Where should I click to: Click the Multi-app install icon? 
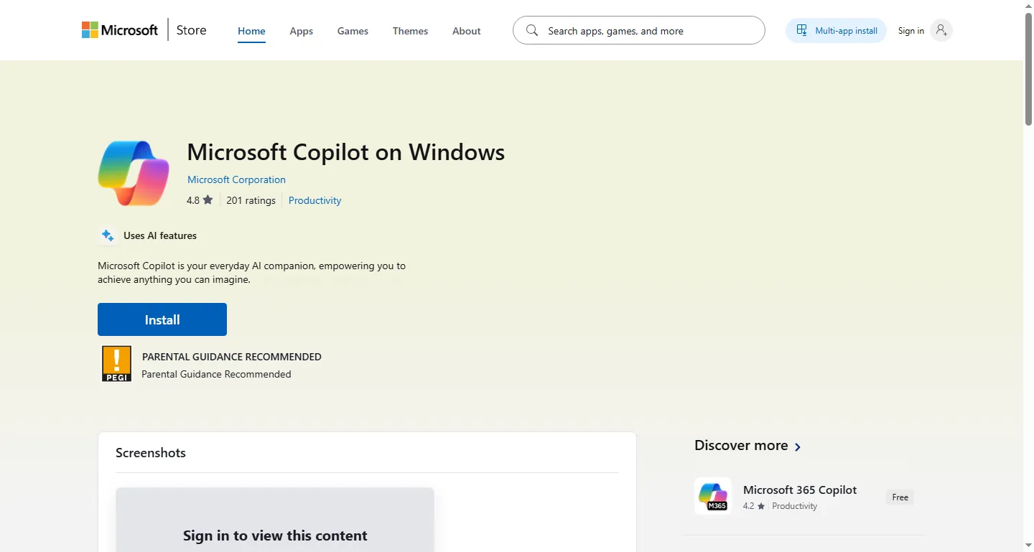[802, 31]
